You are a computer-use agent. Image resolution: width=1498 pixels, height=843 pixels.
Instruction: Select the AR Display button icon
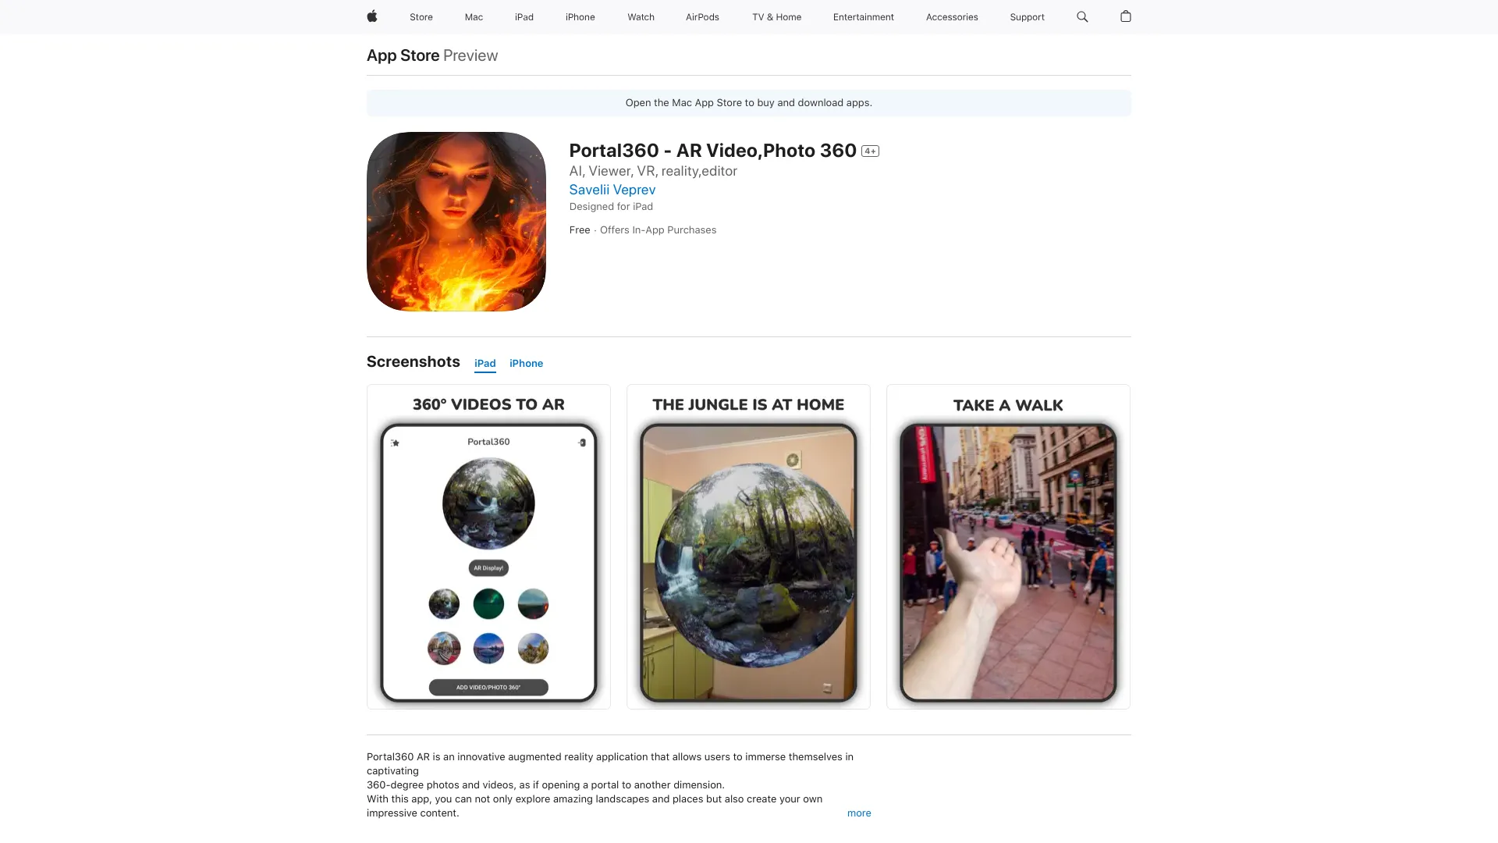coord(488,567)
